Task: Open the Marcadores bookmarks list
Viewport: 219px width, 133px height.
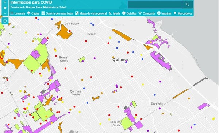Action: [x=183, y=13]
